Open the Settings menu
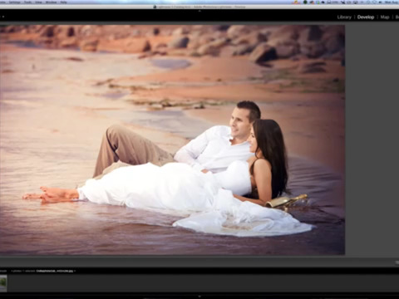The width and height of the screenshot is (399, 299). tap(15, 2)
